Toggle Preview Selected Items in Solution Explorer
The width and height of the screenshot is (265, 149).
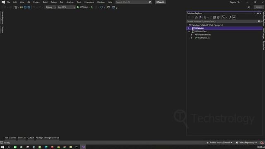pos(234,17)
